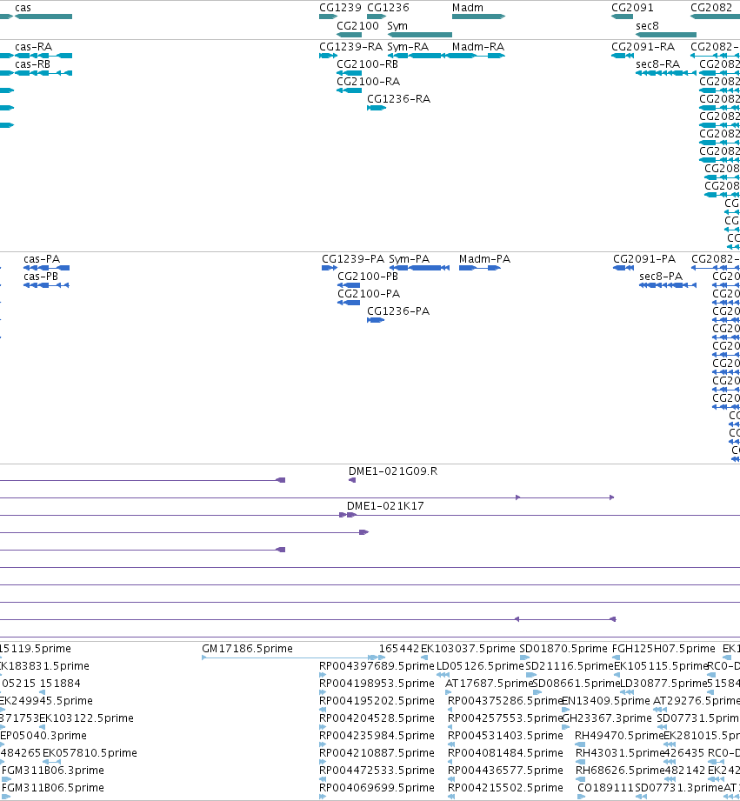
Task: Click the Sym-RA transcript label
Action: coord(408,47)
